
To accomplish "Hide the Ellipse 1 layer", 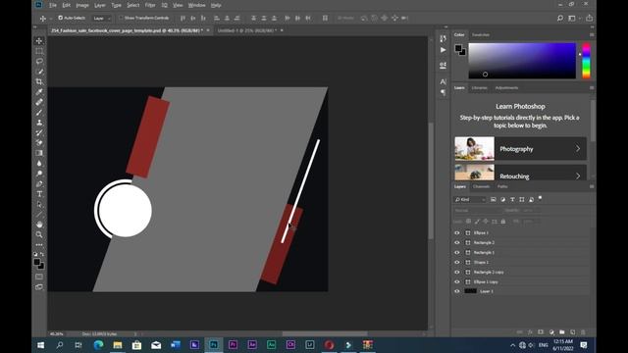I will (x=457, y=233).
